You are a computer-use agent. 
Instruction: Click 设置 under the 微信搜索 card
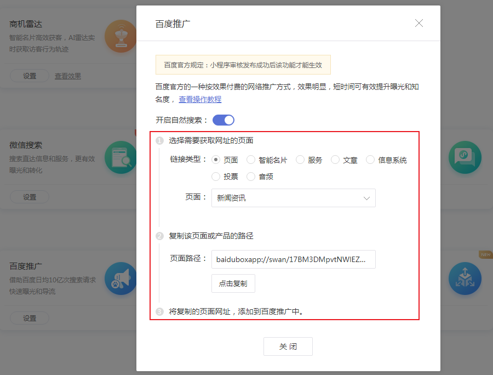[x=30, y=197]
